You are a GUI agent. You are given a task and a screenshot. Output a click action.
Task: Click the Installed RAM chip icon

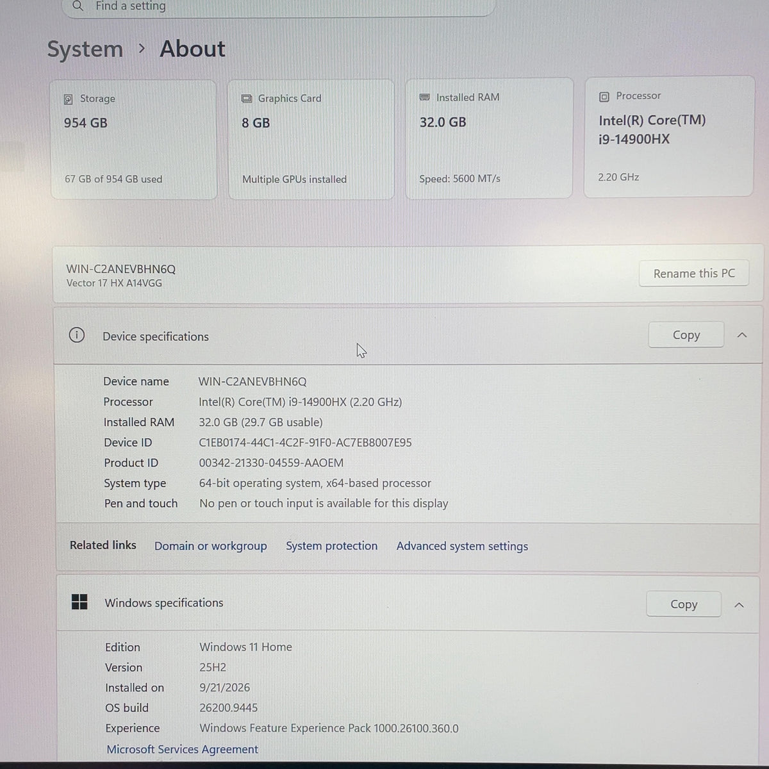tap(424, 97)
